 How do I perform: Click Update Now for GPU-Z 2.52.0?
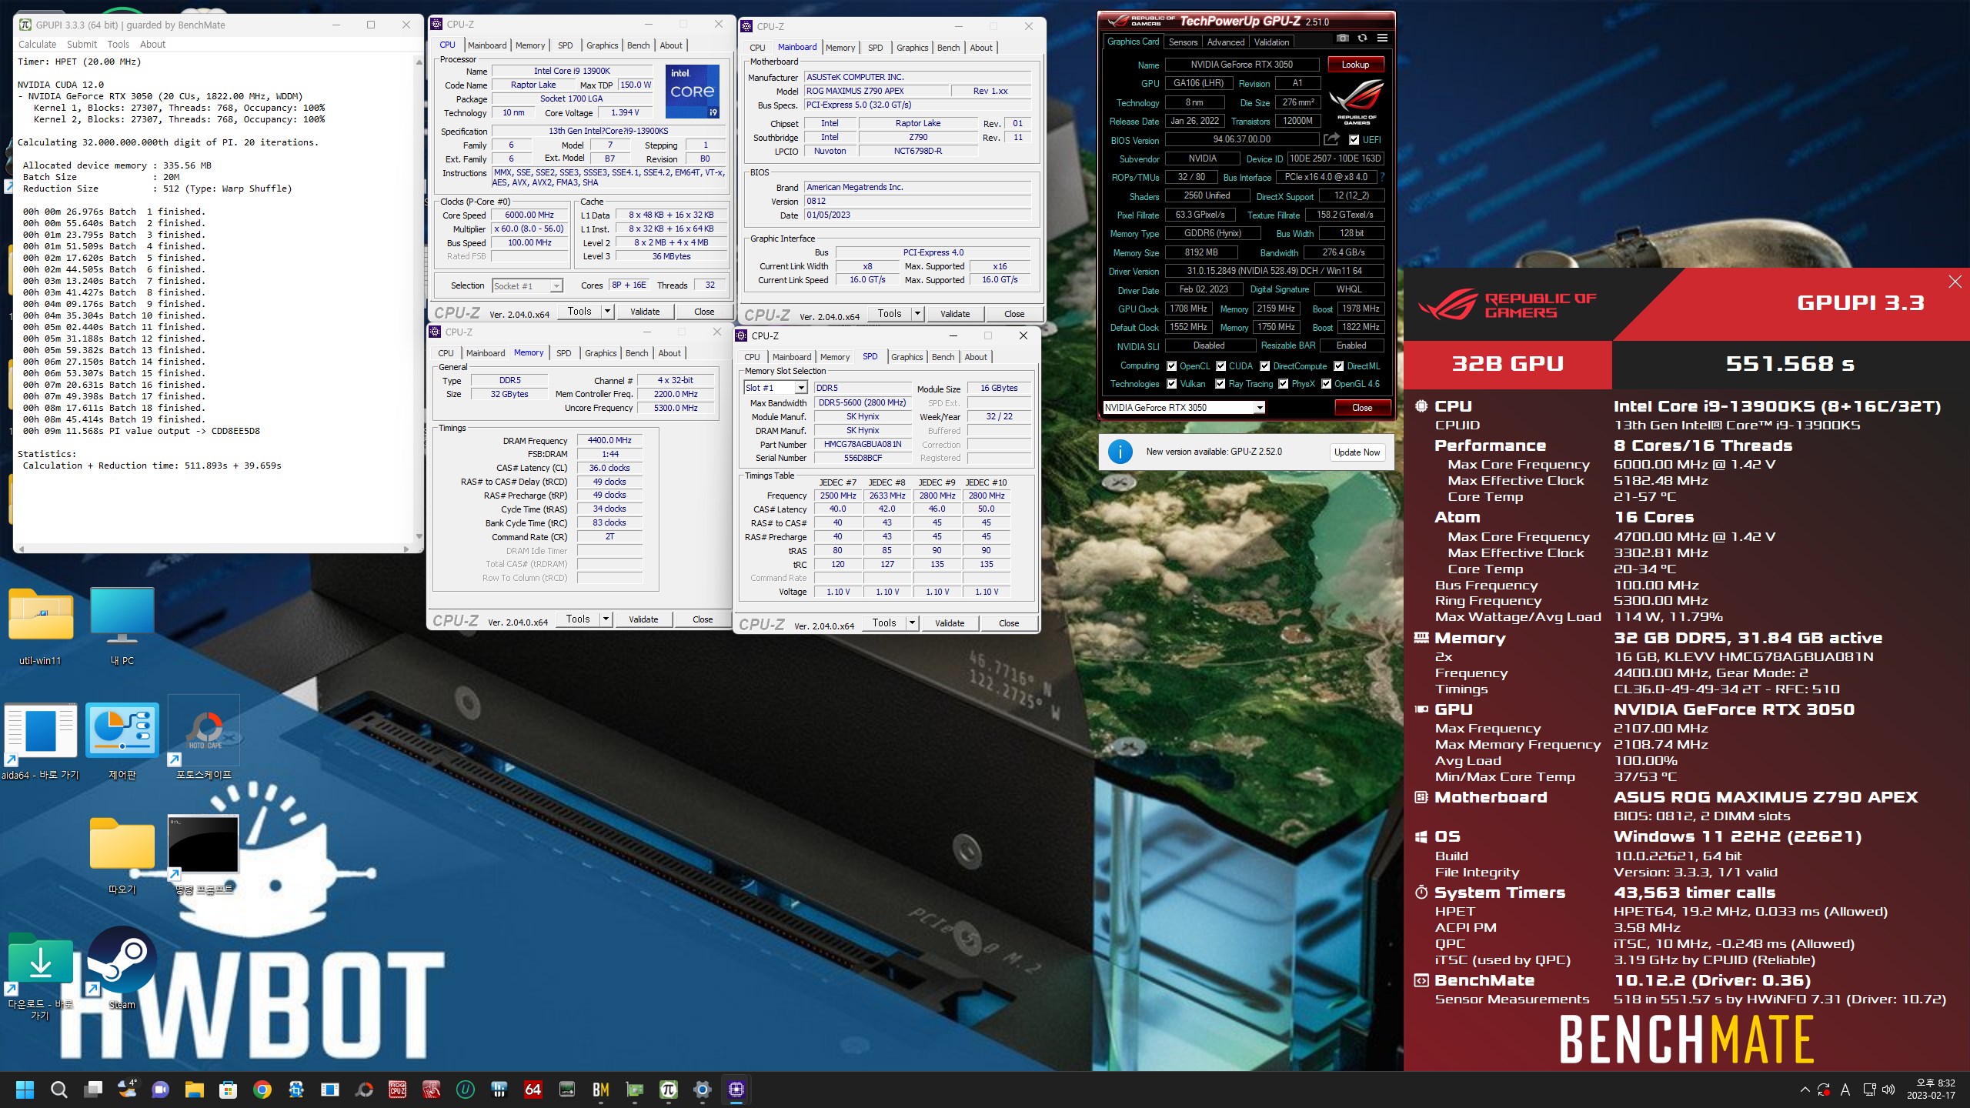coord(1357,452)
